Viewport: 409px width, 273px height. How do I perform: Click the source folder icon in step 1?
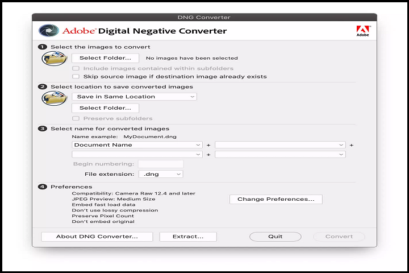click(x=55, y=58)
